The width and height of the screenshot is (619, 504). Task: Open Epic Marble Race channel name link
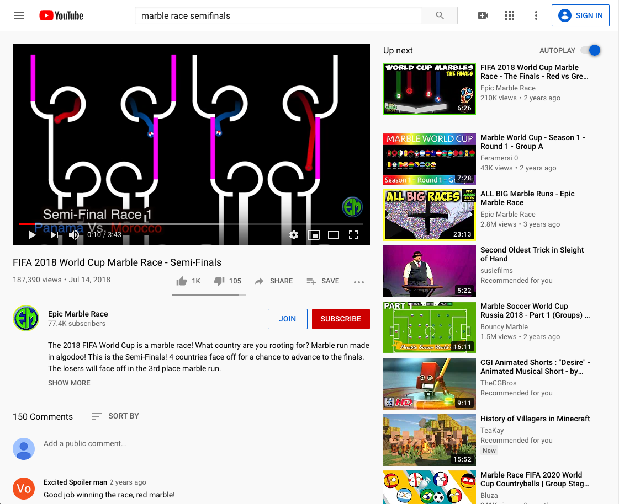point(78,314)
